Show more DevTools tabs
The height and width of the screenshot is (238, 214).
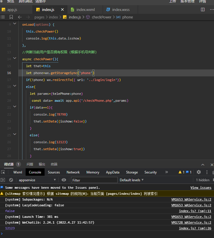[x=167, y=172]
